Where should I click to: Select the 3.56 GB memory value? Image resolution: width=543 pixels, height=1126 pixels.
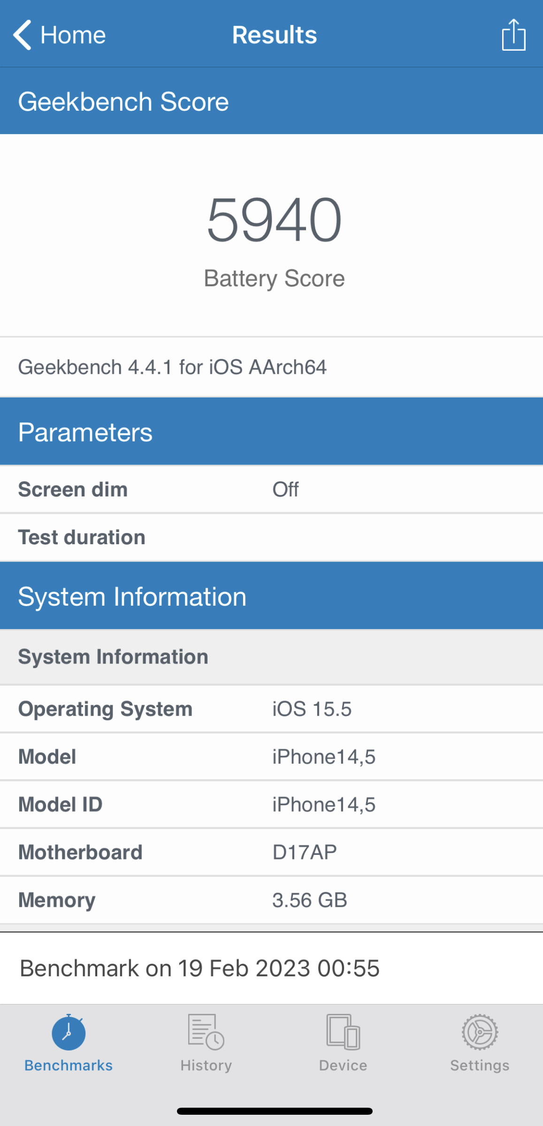310,900
